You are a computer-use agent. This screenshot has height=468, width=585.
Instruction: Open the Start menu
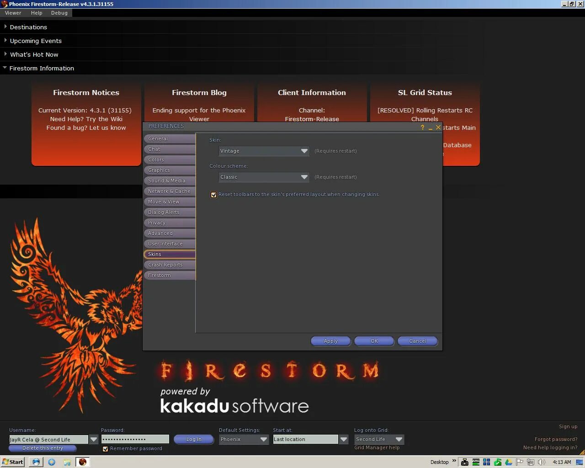[12, 462]
